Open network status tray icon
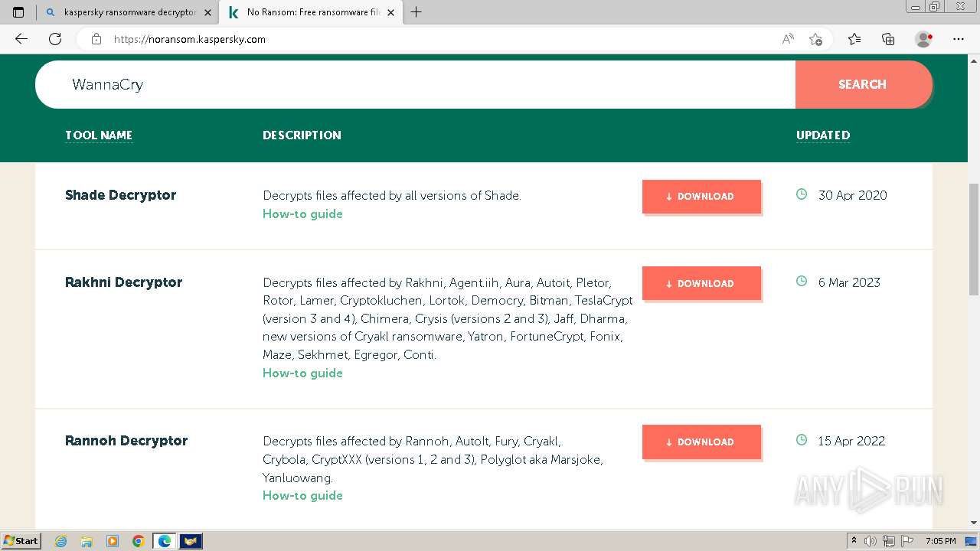Viewport: 980px width, 551px height. (889, 541)
